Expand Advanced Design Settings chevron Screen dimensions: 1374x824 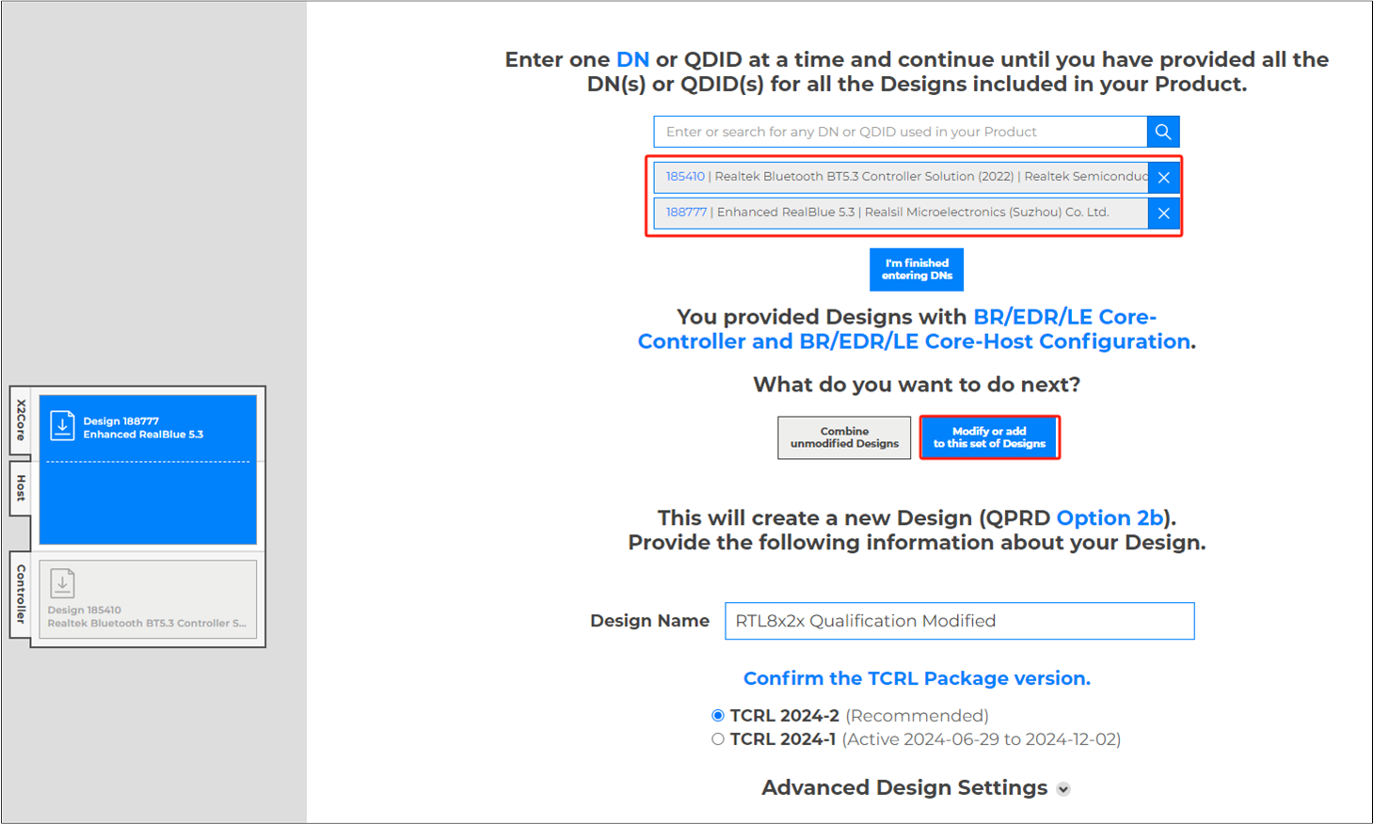coord(1063,789)
